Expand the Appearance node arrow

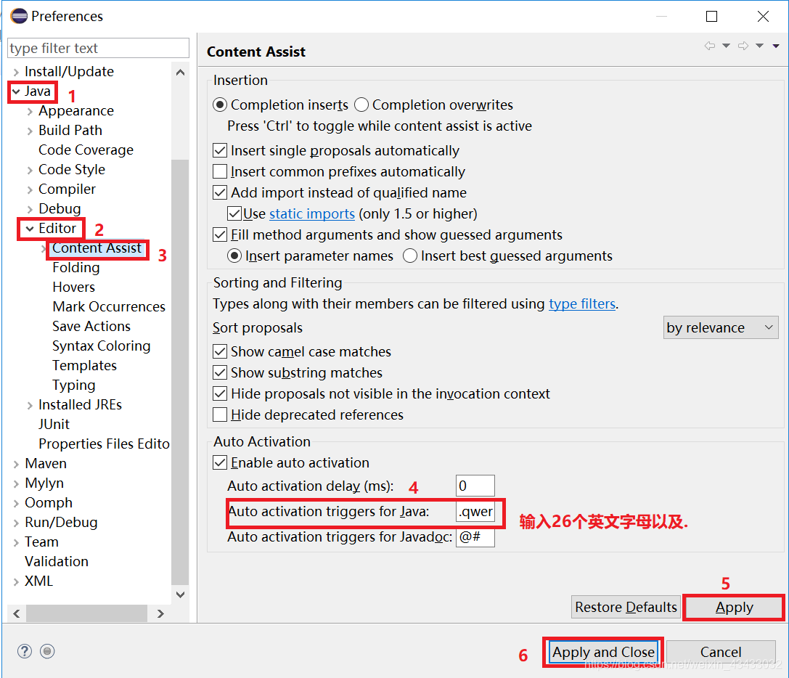[x=30, y=111]
